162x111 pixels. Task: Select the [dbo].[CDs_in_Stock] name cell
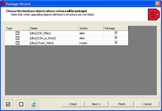tap(54, 38)
